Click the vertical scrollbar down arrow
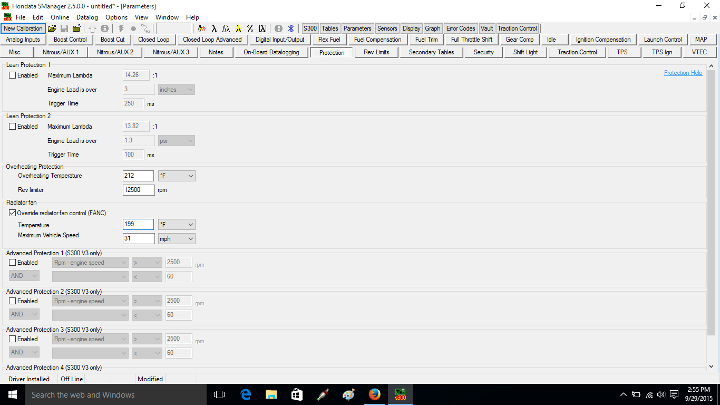720x405 pixels. [711, 366]
